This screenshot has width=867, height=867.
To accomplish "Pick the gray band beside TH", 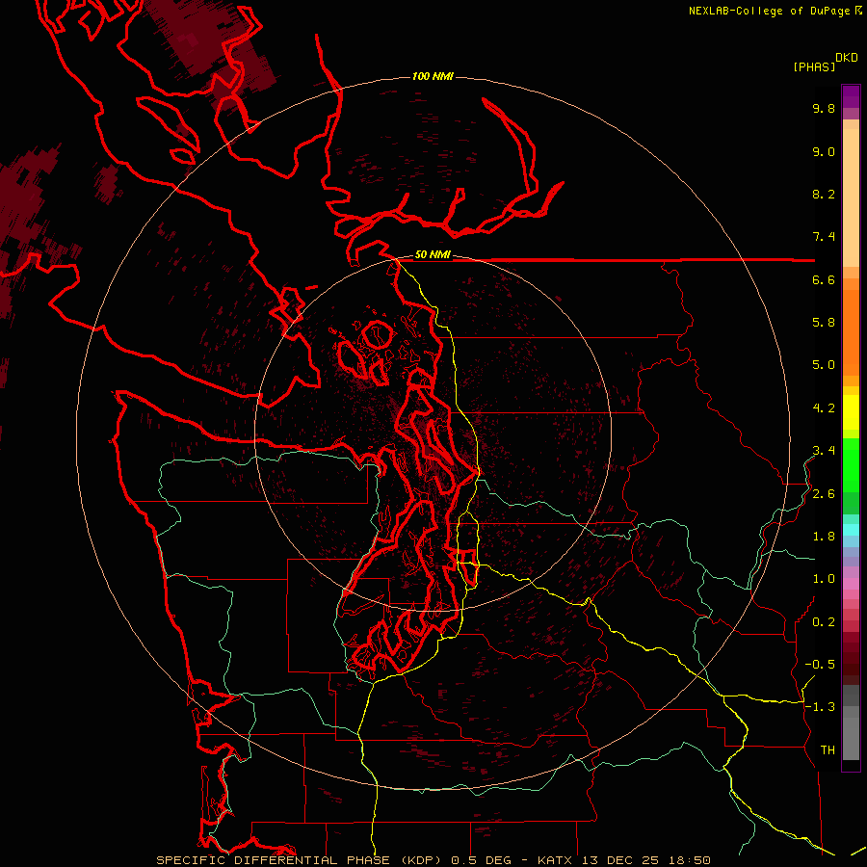I will (x=851, y=739).
